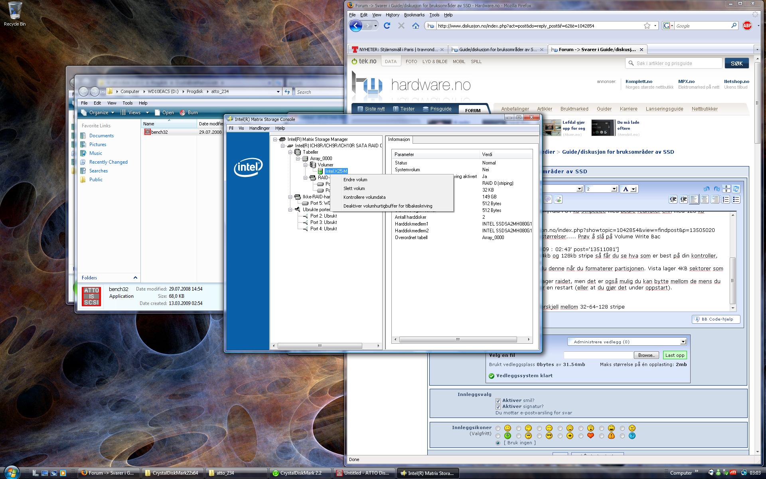Open the Views dropdown arrow in Explorer
This screenshot has height=479, width=766.
(147, 113)
